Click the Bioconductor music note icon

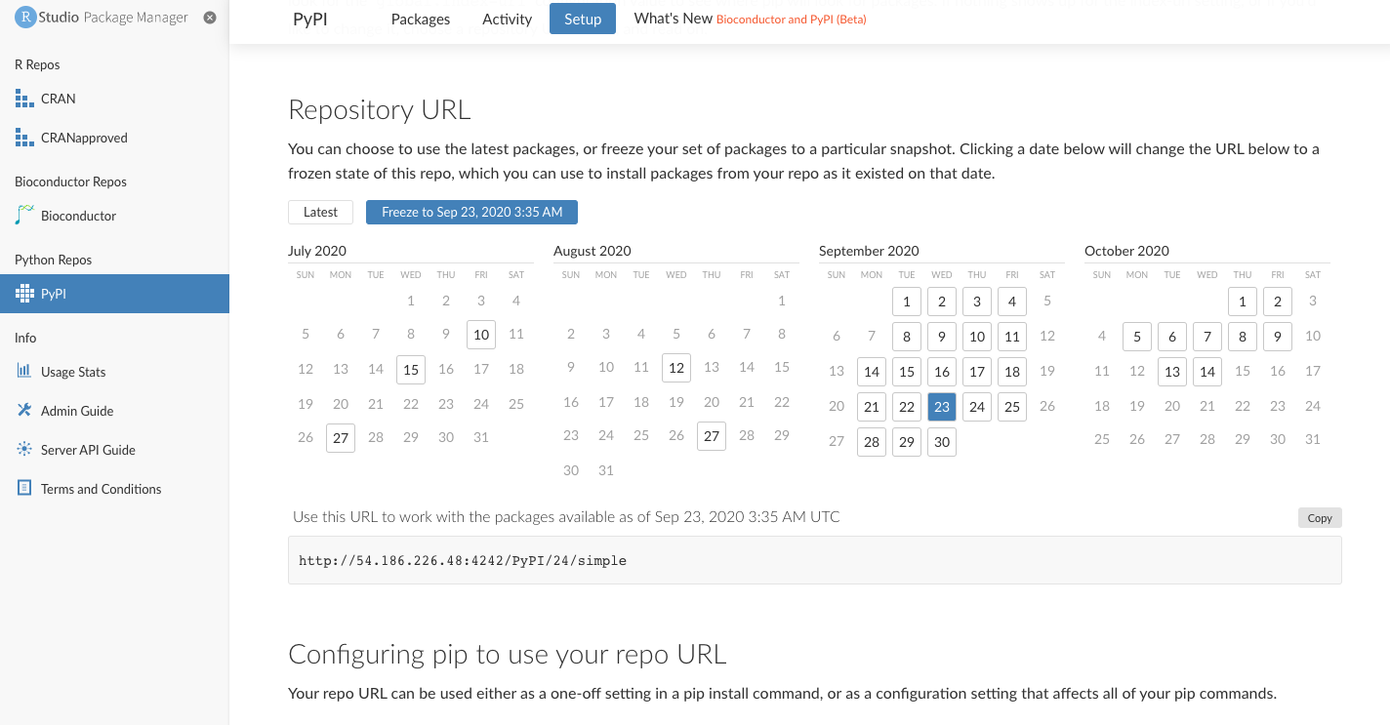(x=24, y=216)
